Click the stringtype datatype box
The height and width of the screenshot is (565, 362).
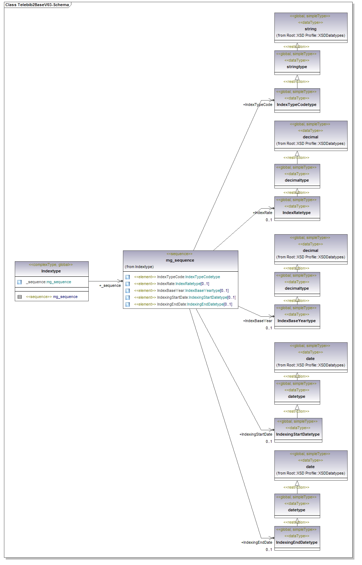click(x=297, y=67)
